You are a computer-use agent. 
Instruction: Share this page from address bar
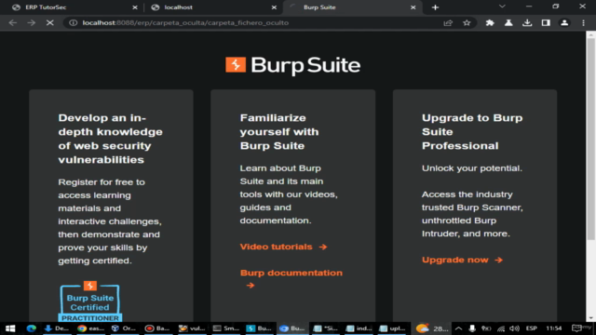click(448, 22)
